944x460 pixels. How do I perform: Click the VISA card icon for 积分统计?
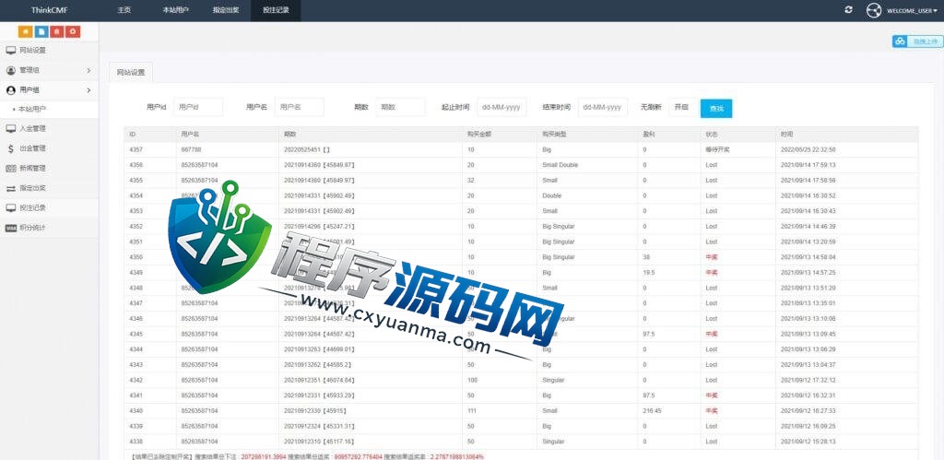coord(11,228)
